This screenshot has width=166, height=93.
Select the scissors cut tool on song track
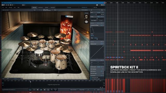click(3, 85)
